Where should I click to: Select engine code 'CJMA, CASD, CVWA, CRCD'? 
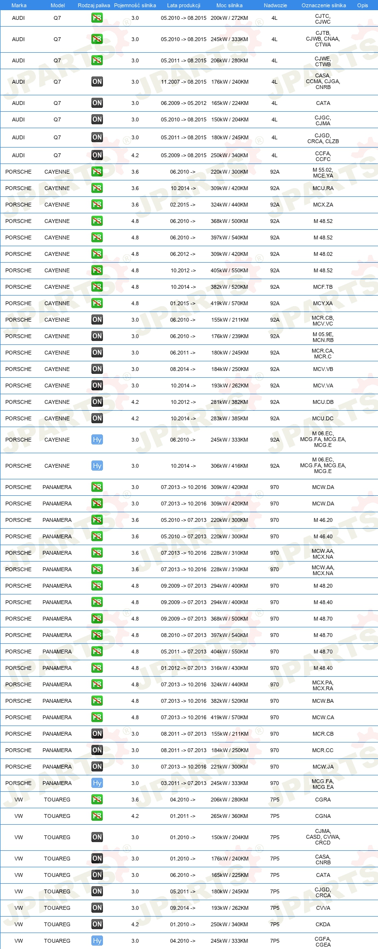[323, 837]
